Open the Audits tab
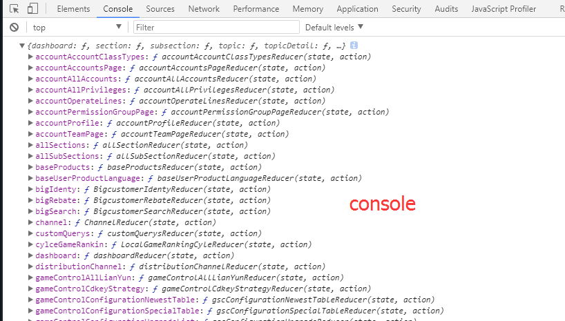 coord(446,9)
